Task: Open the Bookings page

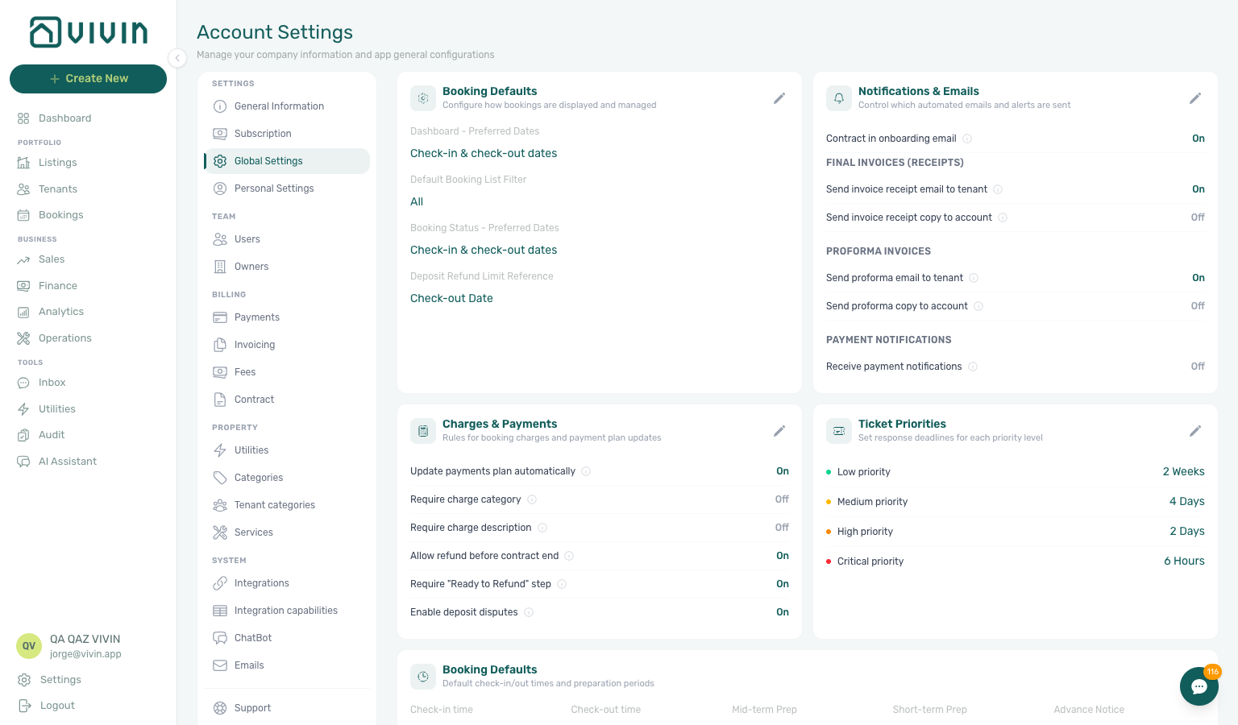Action: click(x=60, y=215)
